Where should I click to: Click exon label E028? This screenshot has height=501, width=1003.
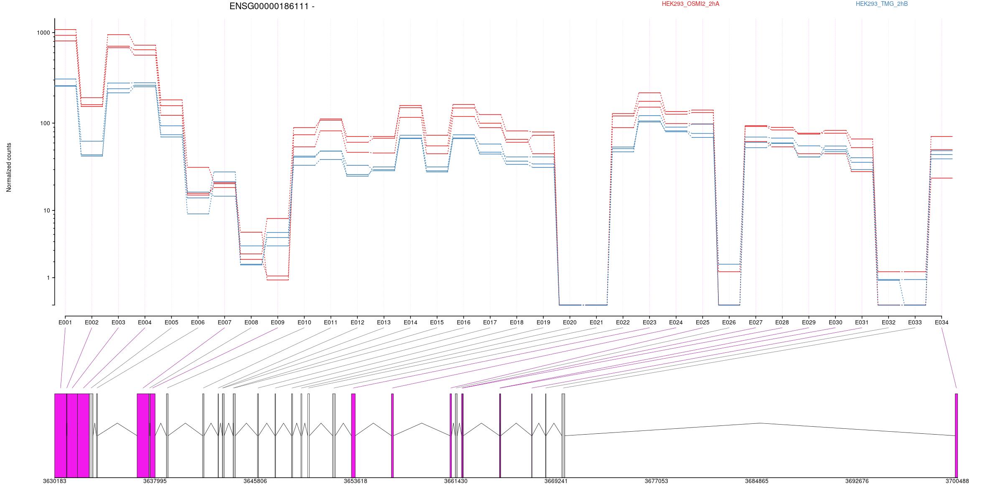coord(782,322)
